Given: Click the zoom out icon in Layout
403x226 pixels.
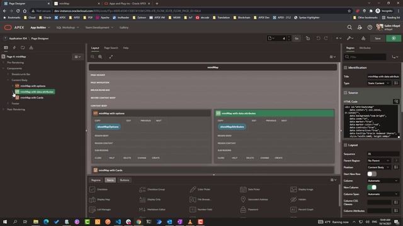Looking at the screenshot, I should click(x=93, y=57).
